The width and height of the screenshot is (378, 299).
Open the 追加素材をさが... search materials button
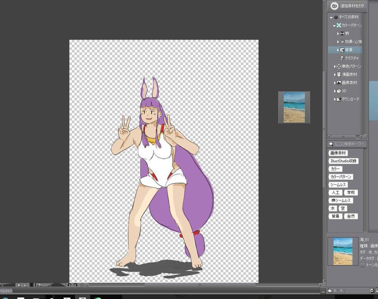coord(347,6)
